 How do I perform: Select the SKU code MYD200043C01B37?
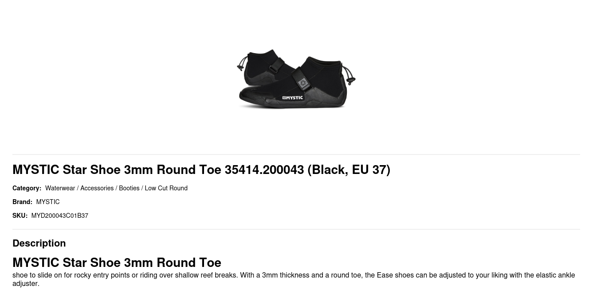(x=59, y=216)
